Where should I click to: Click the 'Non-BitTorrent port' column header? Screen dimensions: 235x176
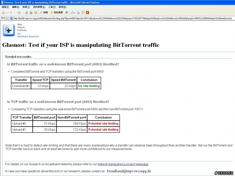pos(72,117)
